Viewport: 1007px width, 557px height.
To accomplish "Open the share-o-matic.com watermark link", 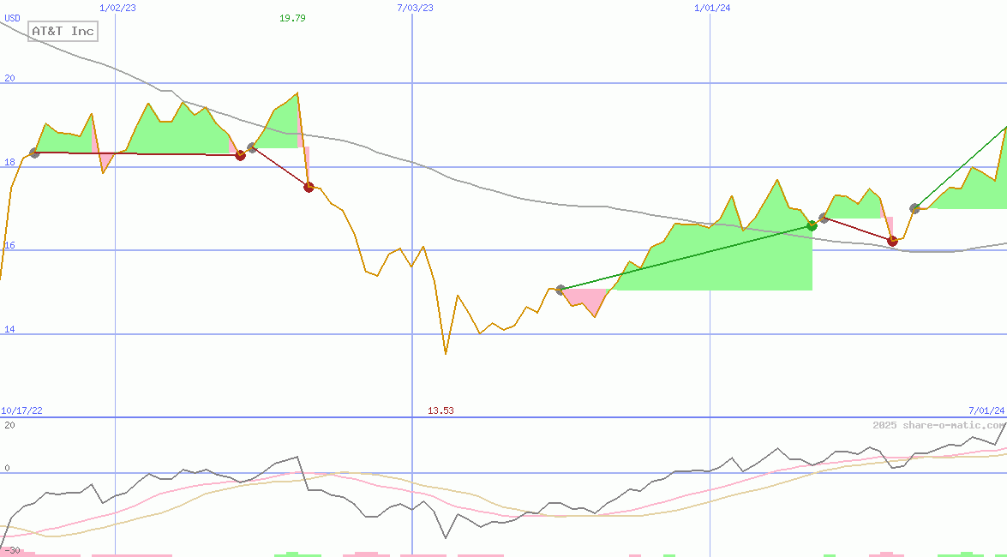I will click(939, 425).
